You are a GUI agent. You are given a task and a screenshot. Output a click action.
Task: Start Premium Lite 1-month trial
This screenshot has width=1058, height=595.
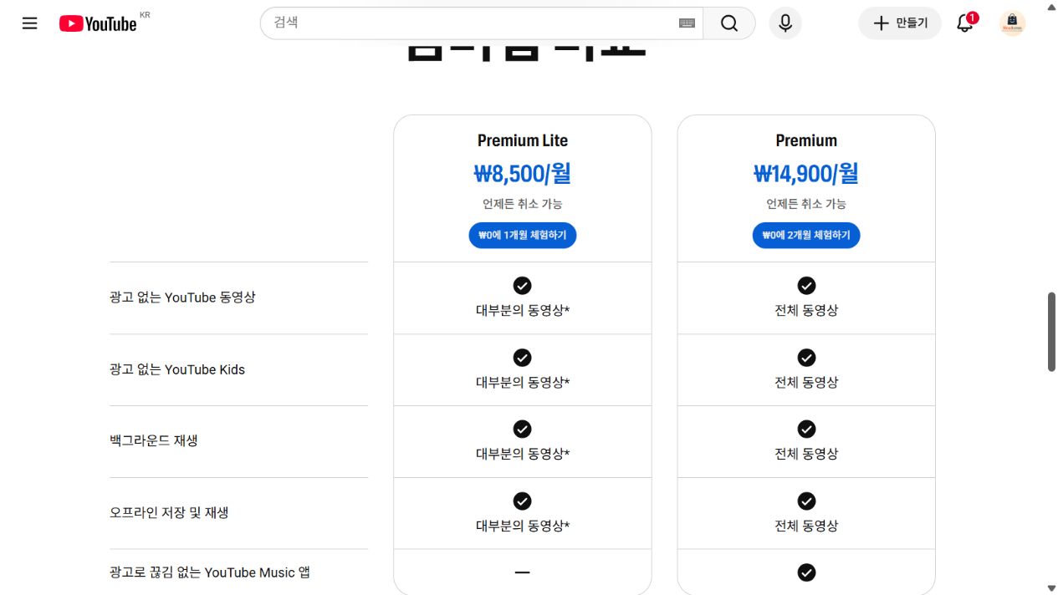[x=523, y=236]
